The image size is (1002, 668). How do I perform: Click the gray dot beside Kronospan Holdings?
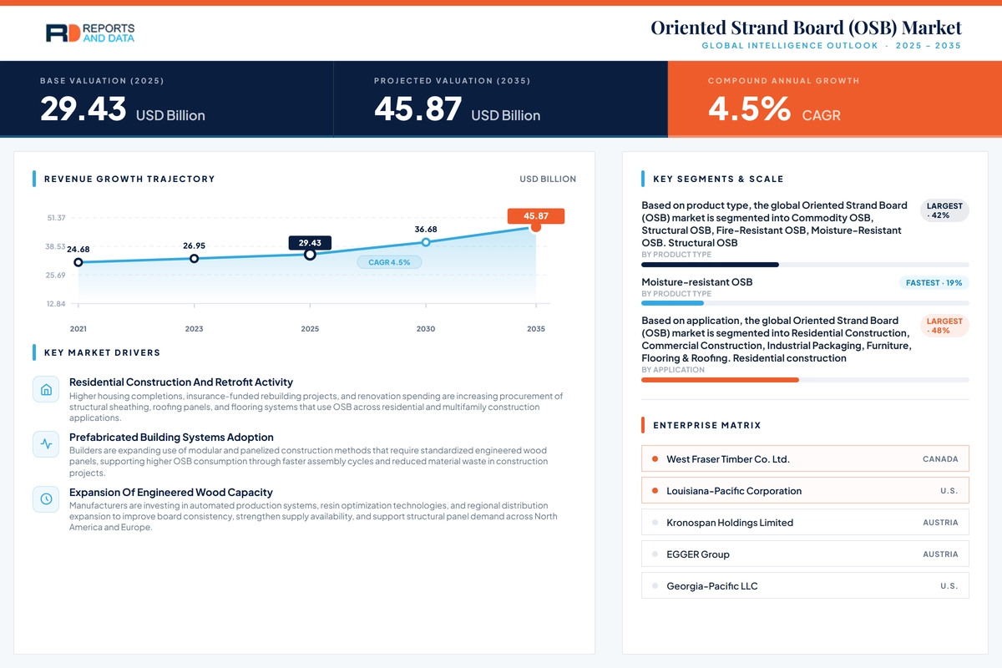(655, 523)
